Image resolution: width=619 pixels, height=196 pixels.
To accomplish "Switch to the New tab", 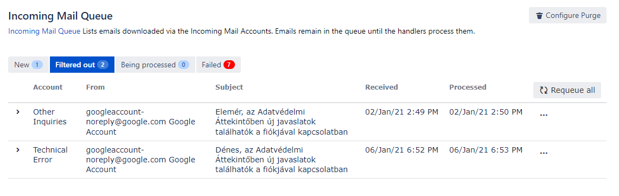I will click(28, 65).
